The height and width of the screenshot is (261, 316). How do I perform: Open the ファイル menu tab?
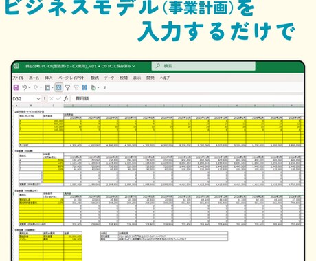pos(18,78)
